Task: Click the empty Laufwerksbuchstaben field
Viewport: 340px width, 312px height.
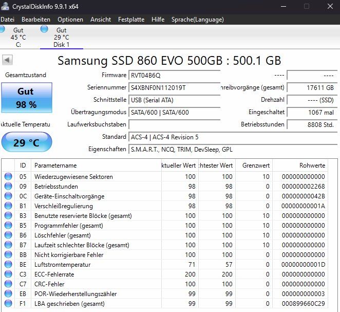Action: click(x=174, y=124)
